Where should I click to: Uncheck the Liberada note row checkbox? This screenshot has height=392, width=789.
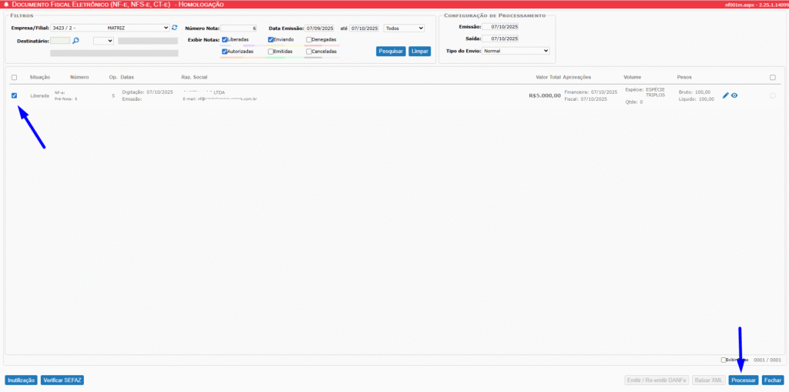(15, 95)
